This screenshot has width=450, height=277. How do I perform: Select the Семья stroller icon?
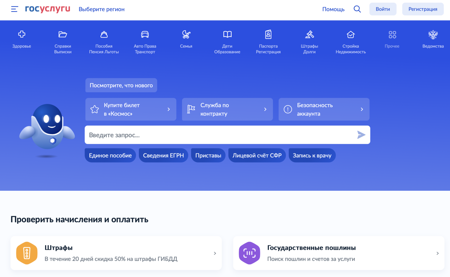point(186,34)
